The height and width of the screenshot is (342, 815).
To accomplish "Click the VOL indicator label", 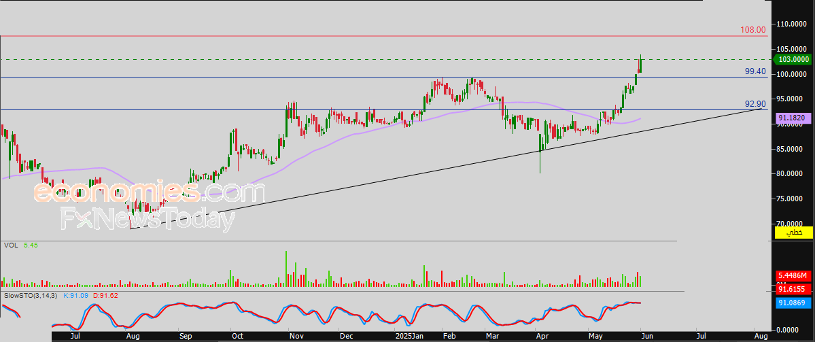I will 10,244.
